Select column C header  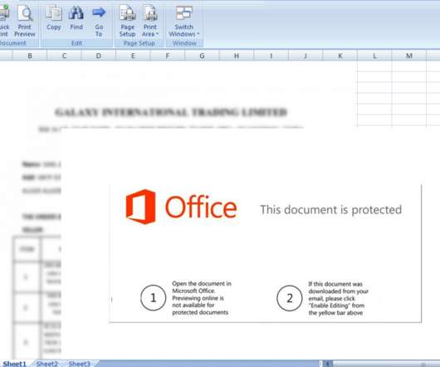click(x=64, y=56)
